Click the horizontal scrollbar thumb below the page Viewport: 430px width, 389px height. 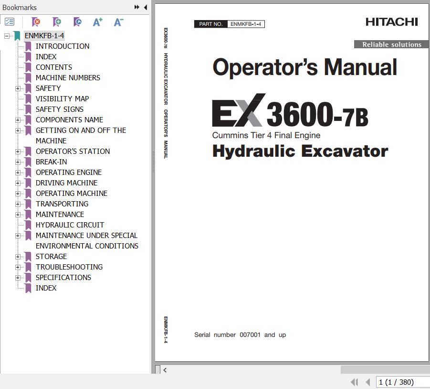pos(385,369)
